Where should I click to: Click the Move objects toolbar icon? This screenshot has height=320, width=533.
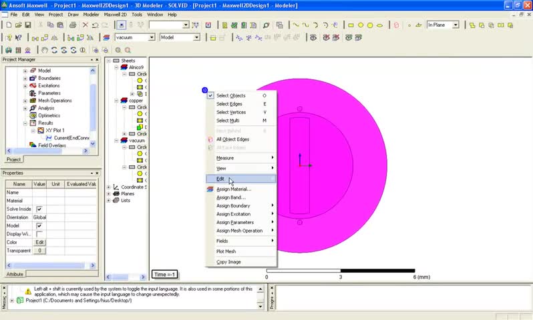[x=35, y=38]
